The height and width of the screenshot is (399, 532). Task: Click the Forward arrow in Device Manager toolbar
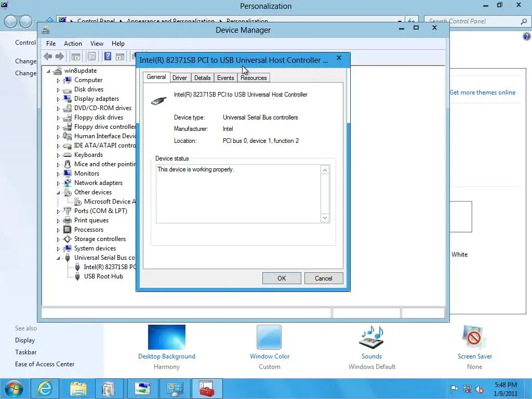click(x=59, y=56)
